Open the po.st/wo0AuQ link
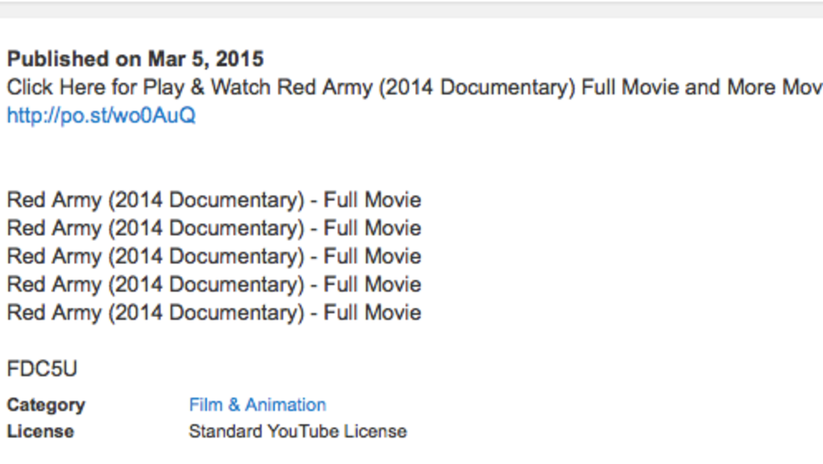Image resolution: width=823 pixels, height=464 pixels. click(101, 116)
